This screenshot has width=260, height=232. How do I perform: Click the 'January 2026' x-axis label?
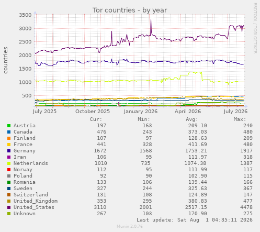[x=141, y=112]
